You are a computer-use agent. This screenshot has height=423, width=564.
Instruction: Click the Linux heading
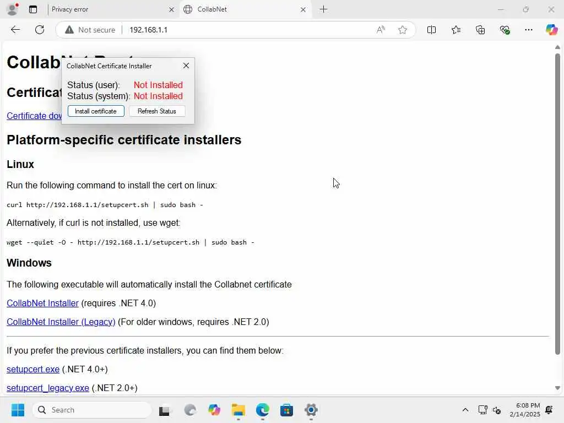(x=20, y=164)
